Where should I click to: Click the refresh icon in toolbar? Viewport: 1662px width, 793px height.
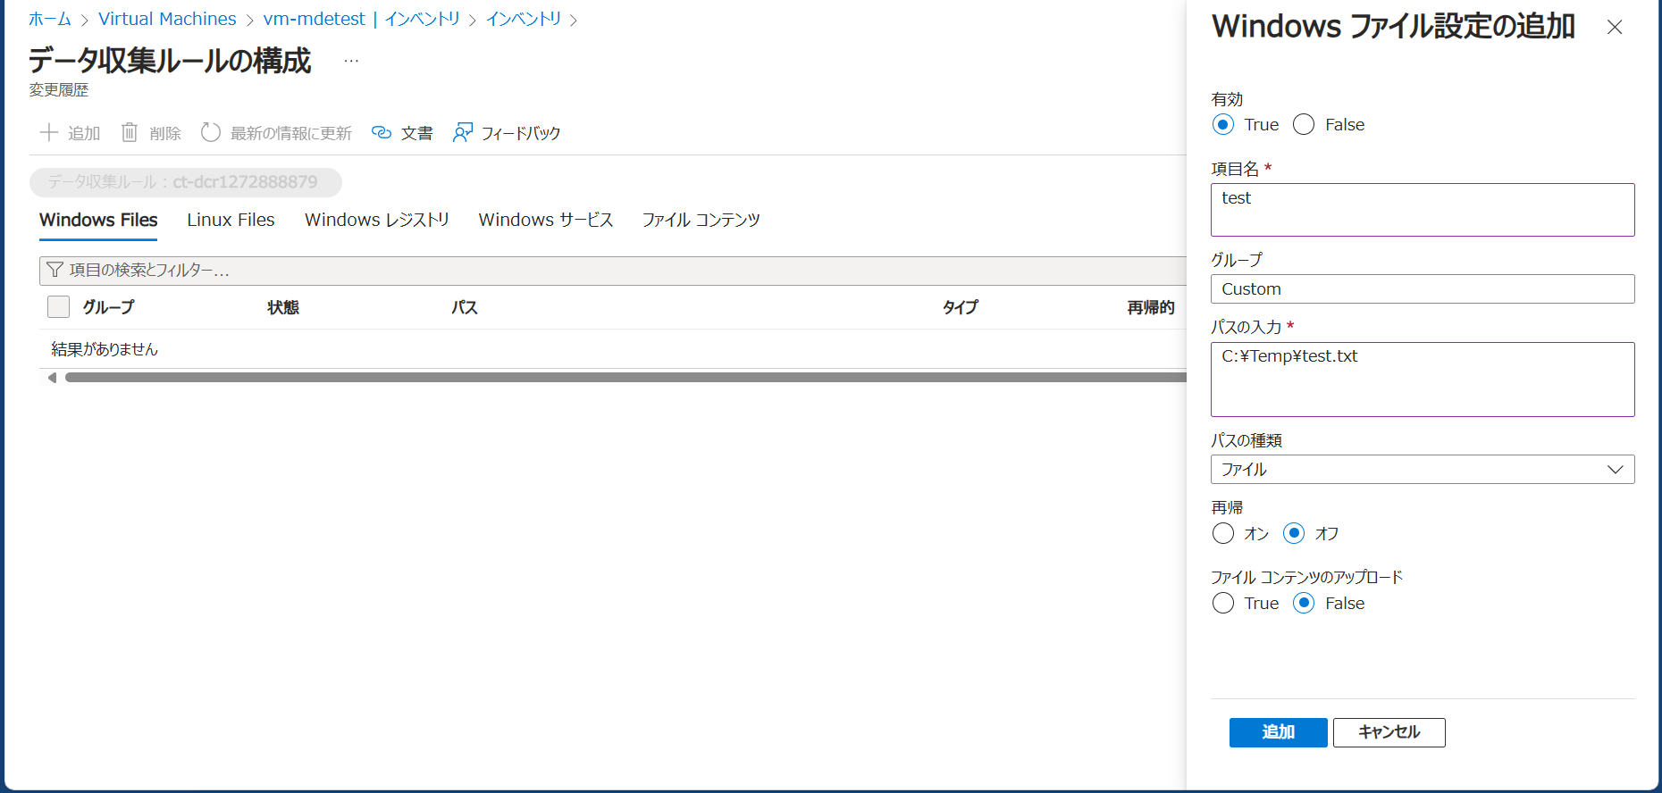coord(211,133)
